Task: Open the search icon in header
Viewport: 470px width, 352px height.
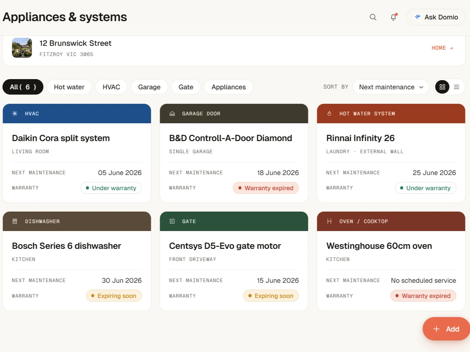Action: (373, 17)
